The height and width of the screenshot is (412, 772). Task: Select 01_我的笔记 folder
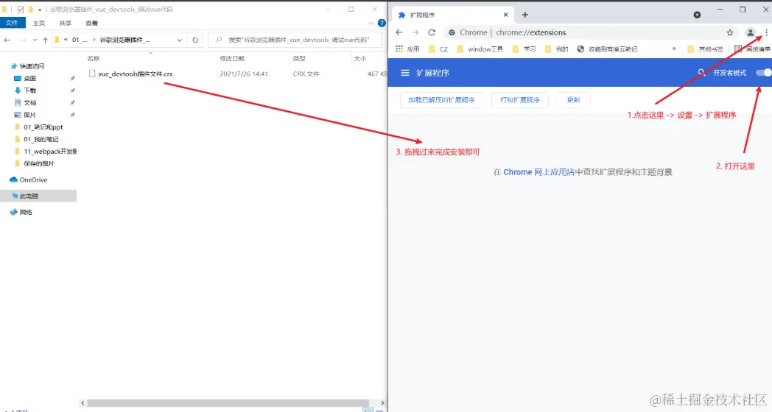pos(36,139)
